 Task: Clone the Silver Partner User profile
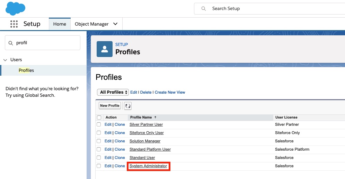(120, 124)
